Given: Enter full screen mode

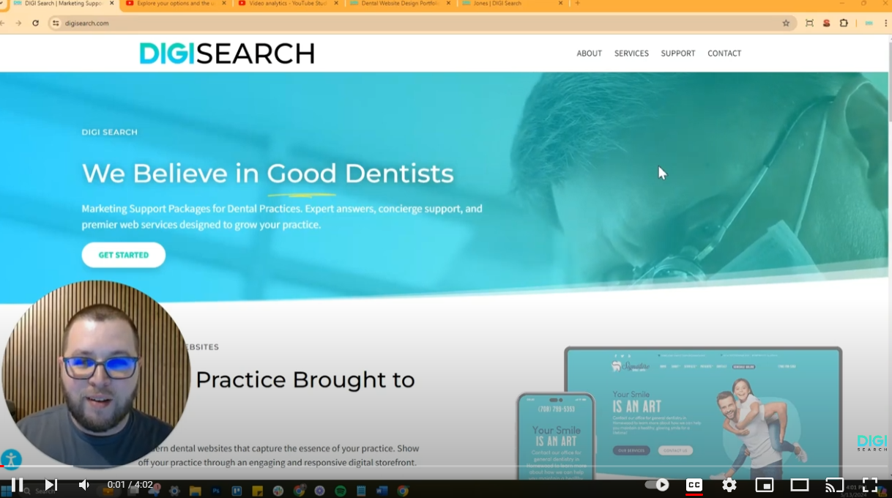Looking at the screenshot, I should [x=870, y=485].
